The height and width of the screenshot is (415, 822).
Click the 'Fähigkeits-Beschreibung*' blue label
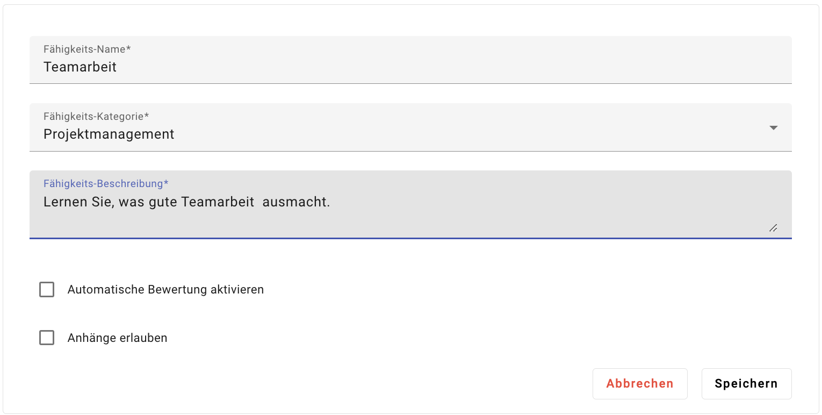(106, 184)
